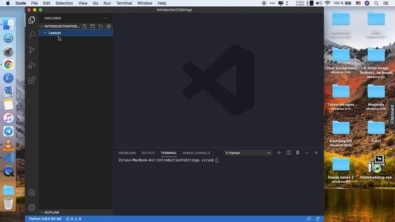Open Wi-Fi status in menu bar
This screenshot has width=395, height=222.
[x=327, y=3]
